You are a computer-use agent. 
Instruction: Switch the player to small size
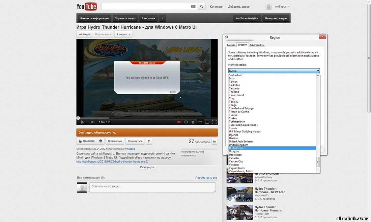point(200,122)
